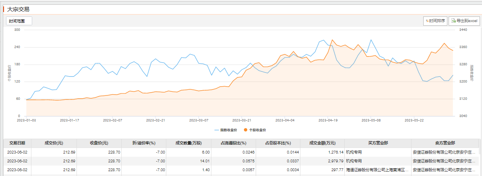The width and height of the screenshot is (482, 176).
Task: Select the 收盘价(元) column header
Action: (99, 143)
